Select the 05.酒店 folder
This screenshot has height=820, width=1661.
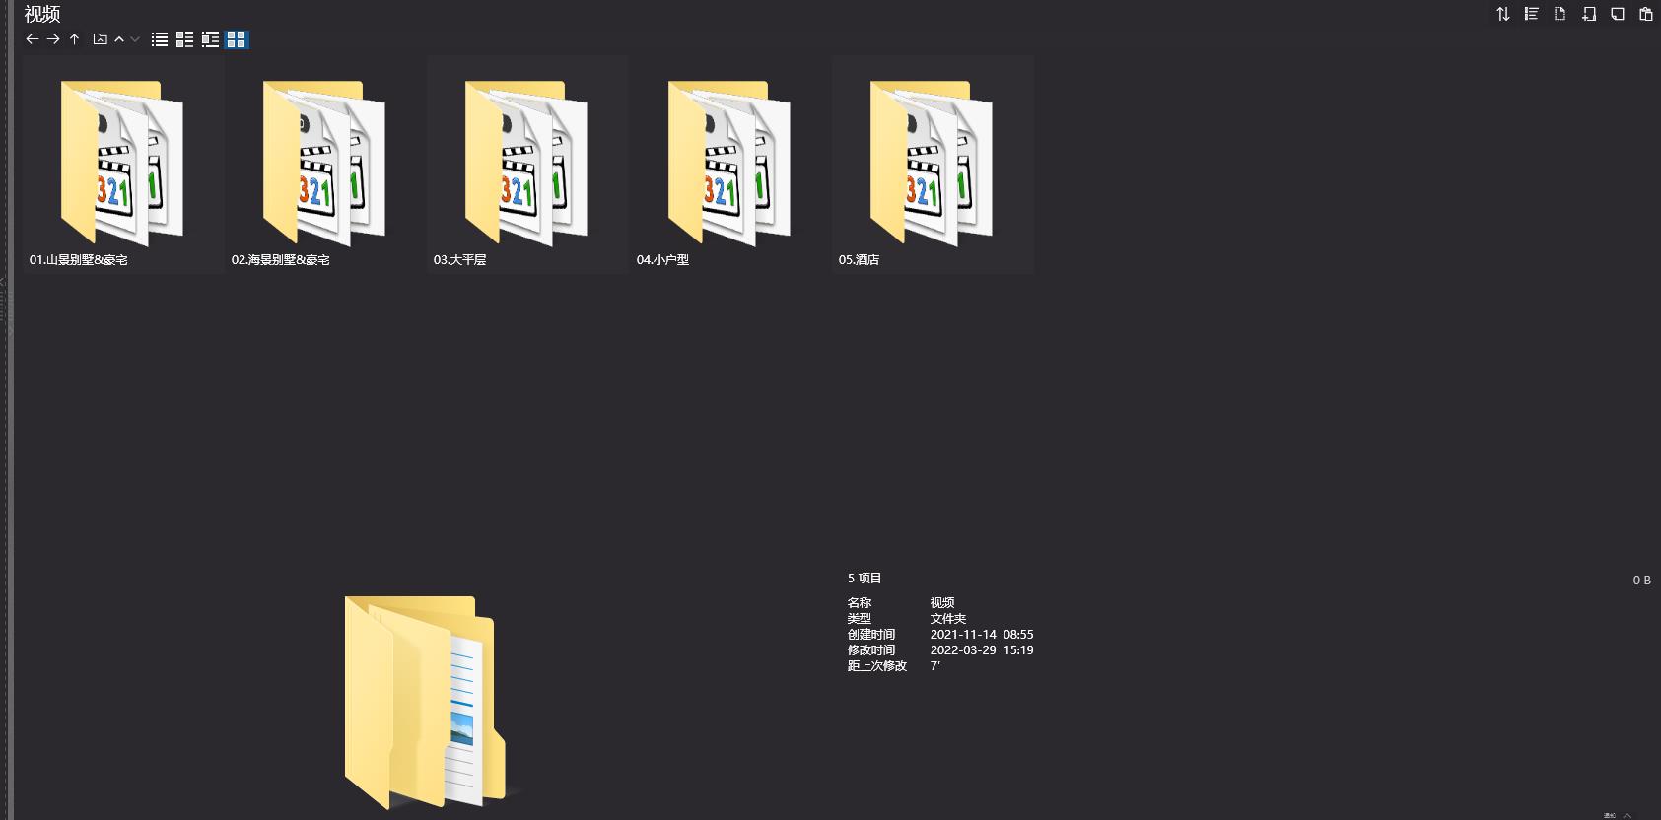[x=933, y=164]
